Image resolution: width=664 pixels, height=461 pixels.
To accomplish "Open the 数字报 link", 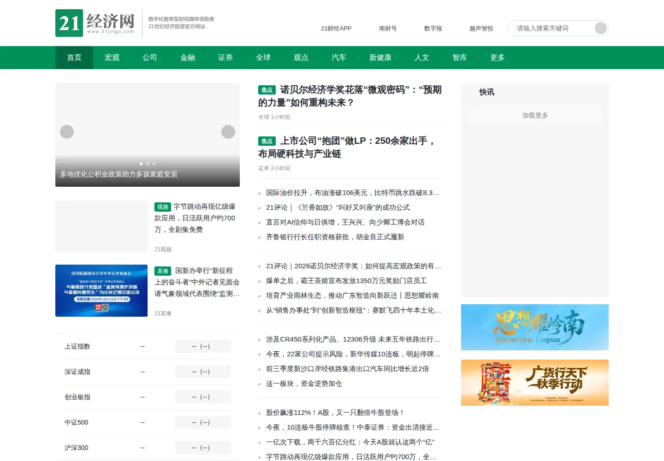I will pos(433,29).
